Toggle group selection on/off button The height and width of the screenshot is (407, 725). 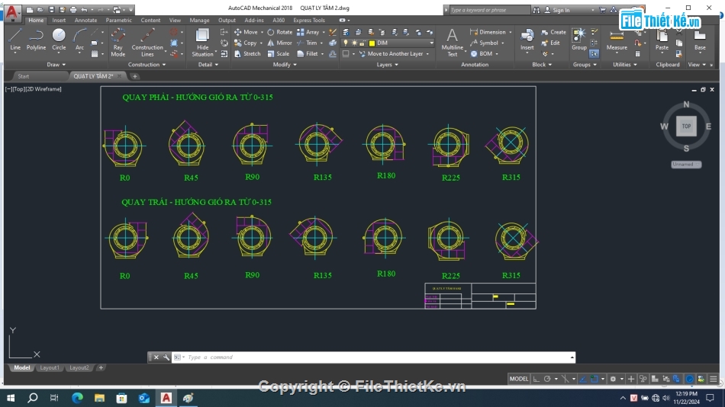(594, 53)
